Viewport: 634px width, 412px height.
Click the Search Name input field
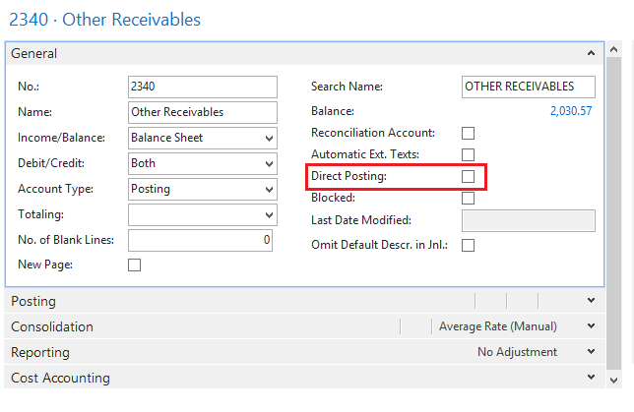coord(530,87)
